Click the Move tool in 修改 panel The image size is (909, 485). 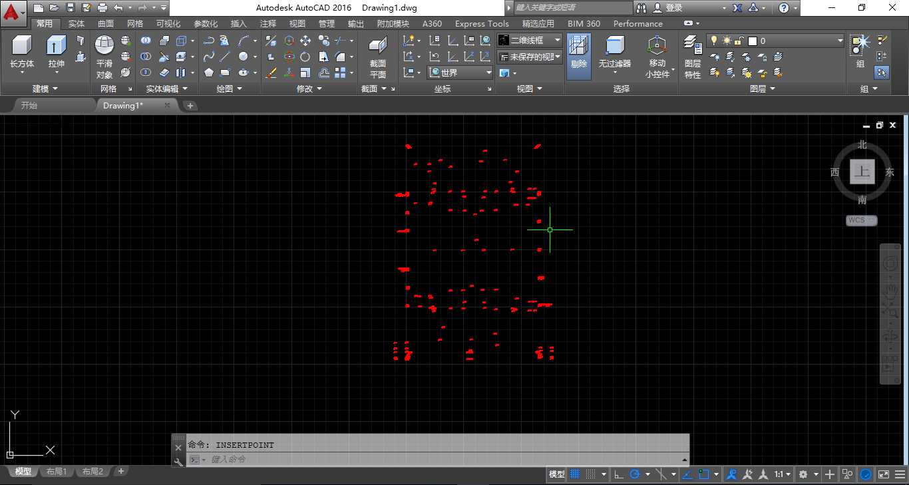[305, 41]
